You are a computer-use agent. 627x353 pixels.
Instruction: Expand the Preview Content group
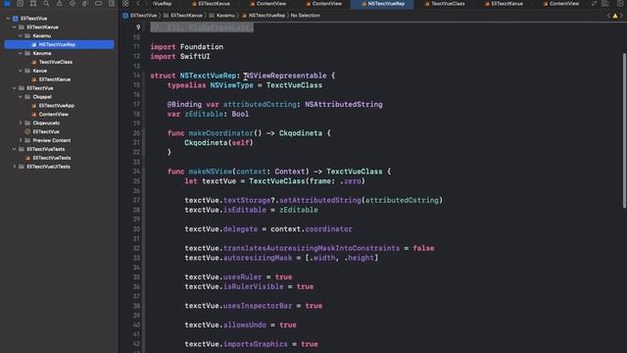(x=21, y=140)
